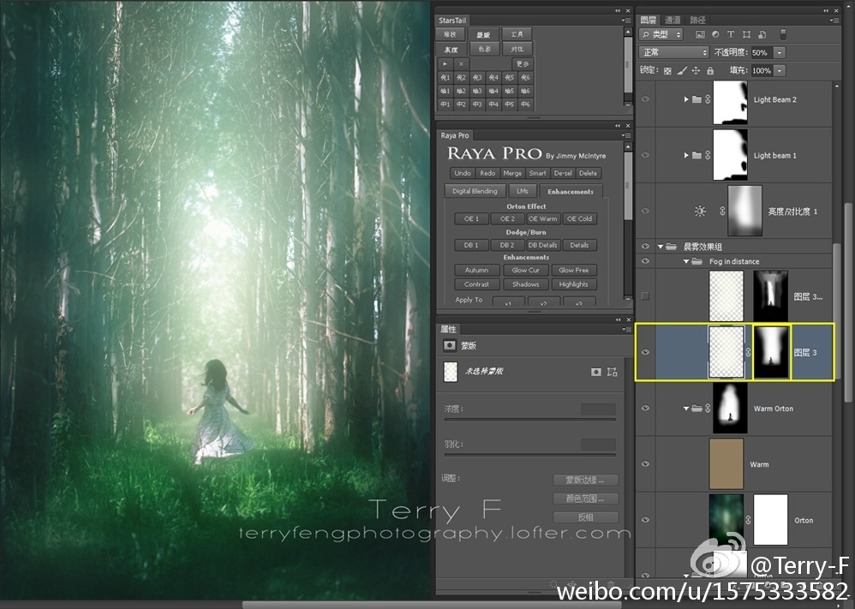Screen dimensions: 855x609
Task: Click mask icon beside 蒙版 heading
Action: pos(449,345)
